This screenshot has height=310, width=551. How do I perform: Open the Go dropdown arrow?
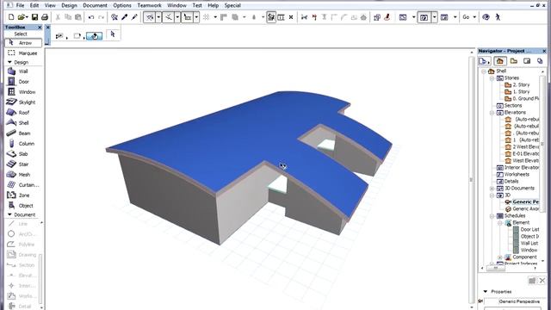474,17
